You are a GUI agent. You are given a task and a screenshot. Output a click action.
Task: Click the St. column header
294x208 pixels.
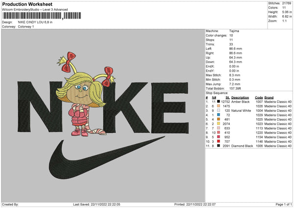[228, 98]
